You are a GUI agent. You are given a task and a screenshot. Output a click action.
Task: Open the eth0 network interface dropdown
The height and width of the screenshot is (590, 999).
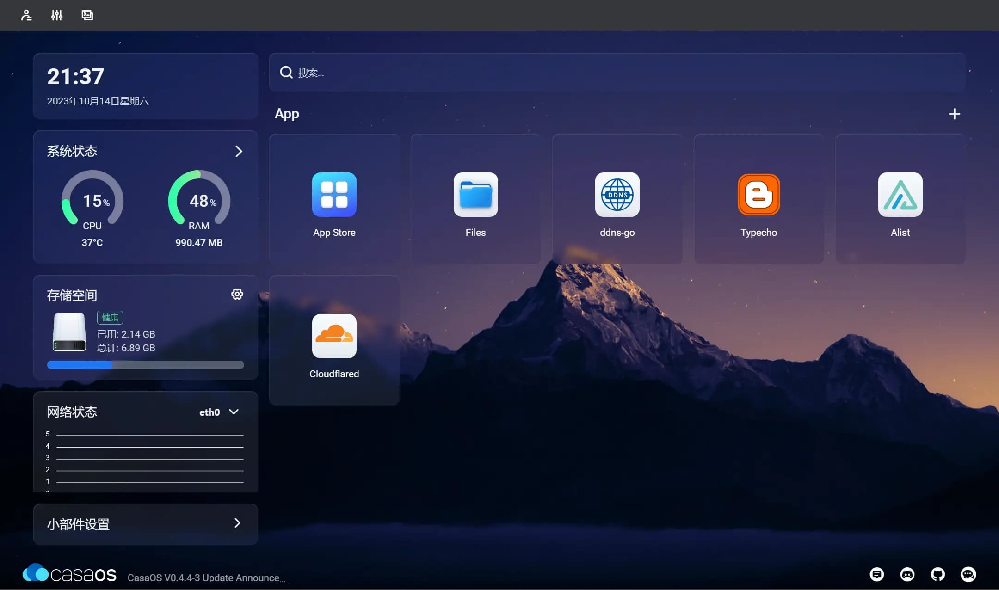(x=219, y=412)
